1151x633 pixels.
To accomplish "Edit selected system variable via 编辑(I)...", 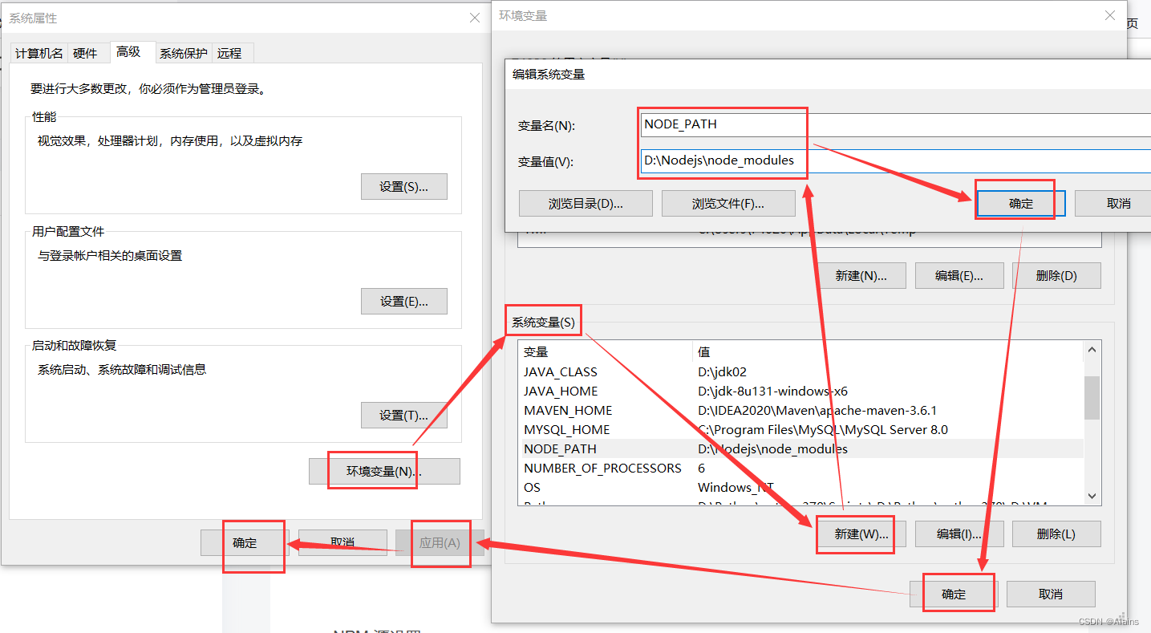I will tap(958, 534).
